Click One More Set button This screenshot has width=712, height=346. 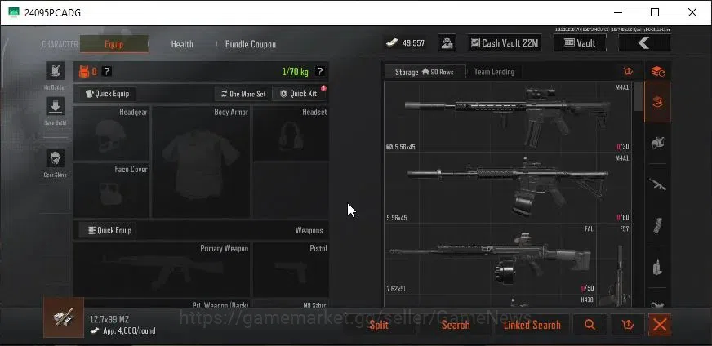point(243,94)
